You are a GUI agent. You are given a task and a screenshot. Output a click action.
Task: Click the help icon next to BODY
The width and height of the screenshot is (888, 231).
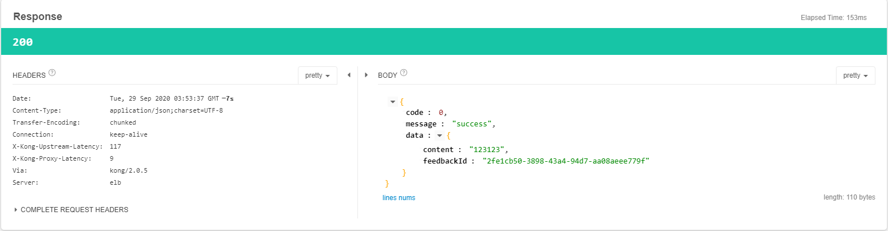click(x=404, y=73)
